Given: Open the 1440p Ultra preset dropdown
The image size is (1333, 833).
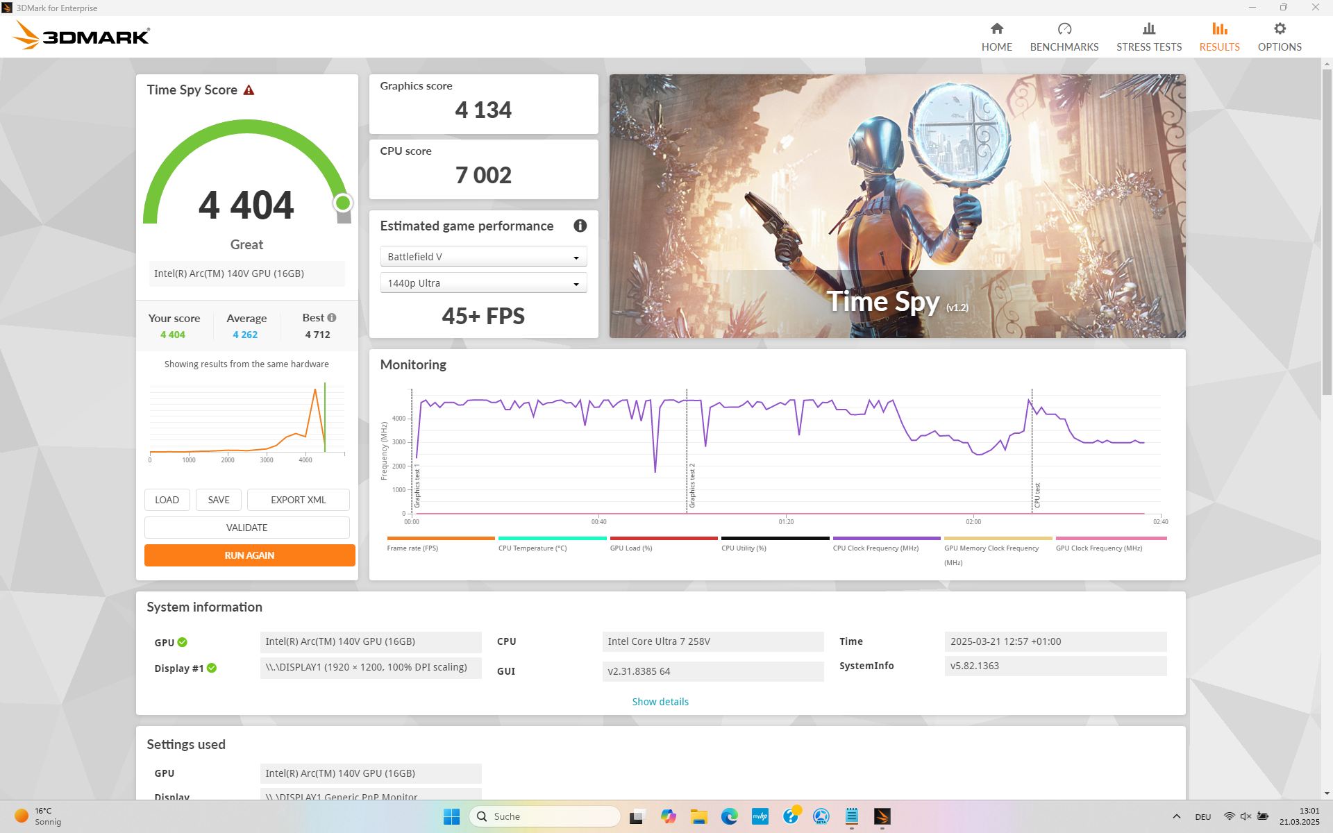Looking at the screenshot, I should pyautogui.click(x=483, y=283).
